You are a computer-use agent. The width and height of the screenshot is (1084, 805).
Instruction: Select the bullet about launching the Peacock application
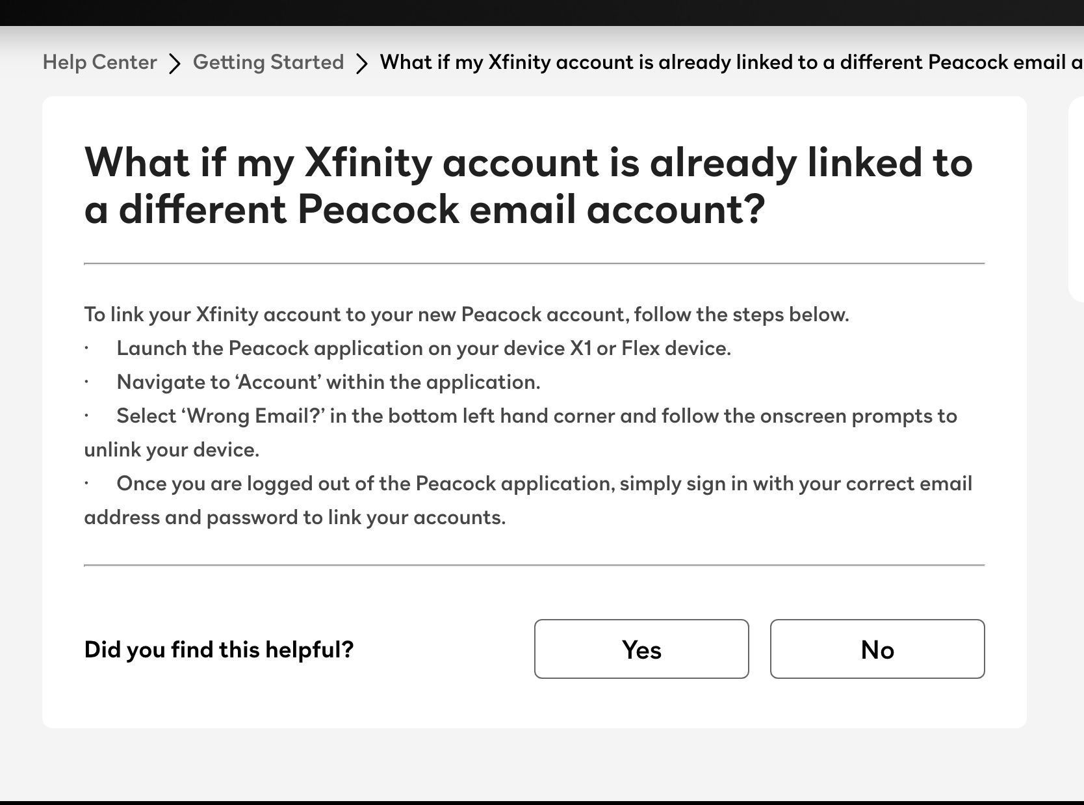click(424, 349)
